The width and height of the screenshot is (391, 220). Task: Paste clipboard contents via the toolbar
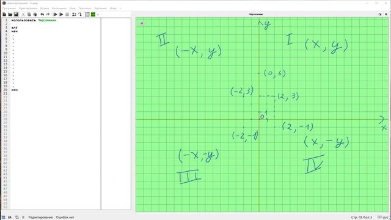coord(35,15)
